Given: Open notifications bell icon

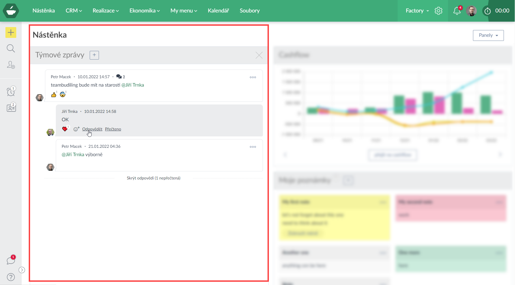Looking at the screenshot, I should point(457,11).
